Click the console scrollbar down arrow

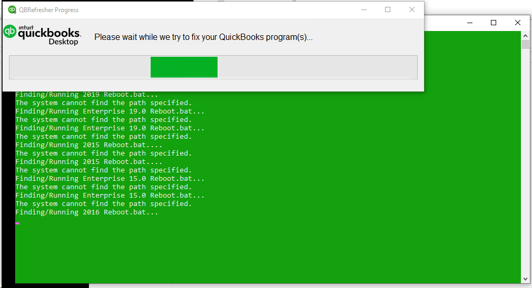point(525,279)
